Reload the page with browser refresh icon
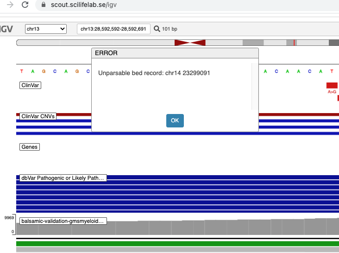 (25, 5)
